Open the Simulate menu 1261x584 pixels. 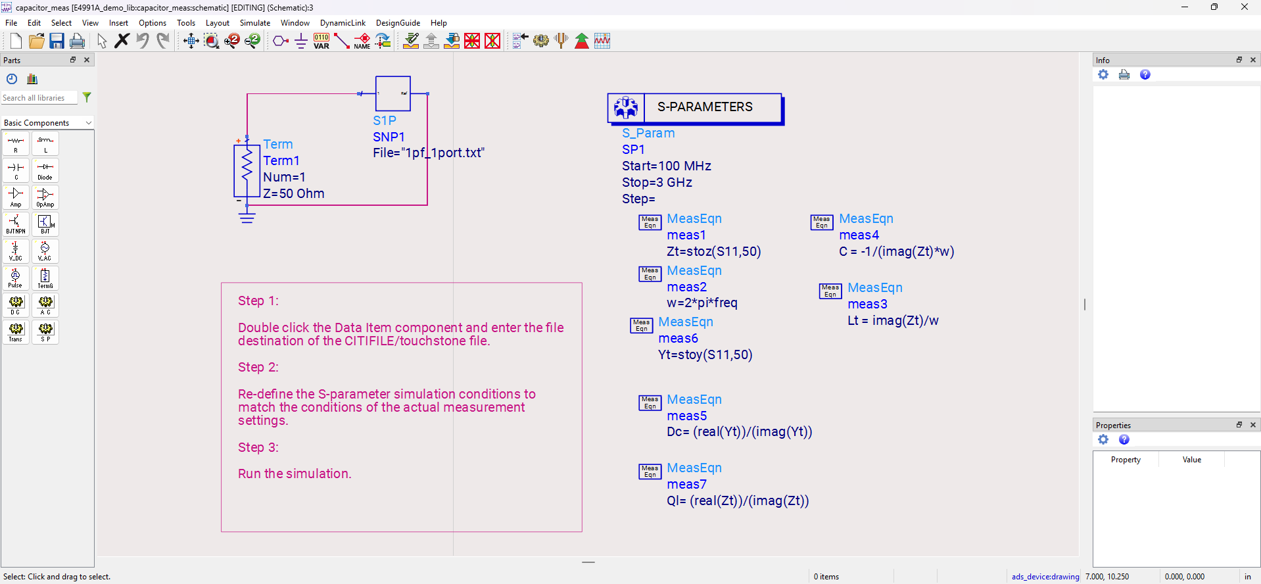254,23
